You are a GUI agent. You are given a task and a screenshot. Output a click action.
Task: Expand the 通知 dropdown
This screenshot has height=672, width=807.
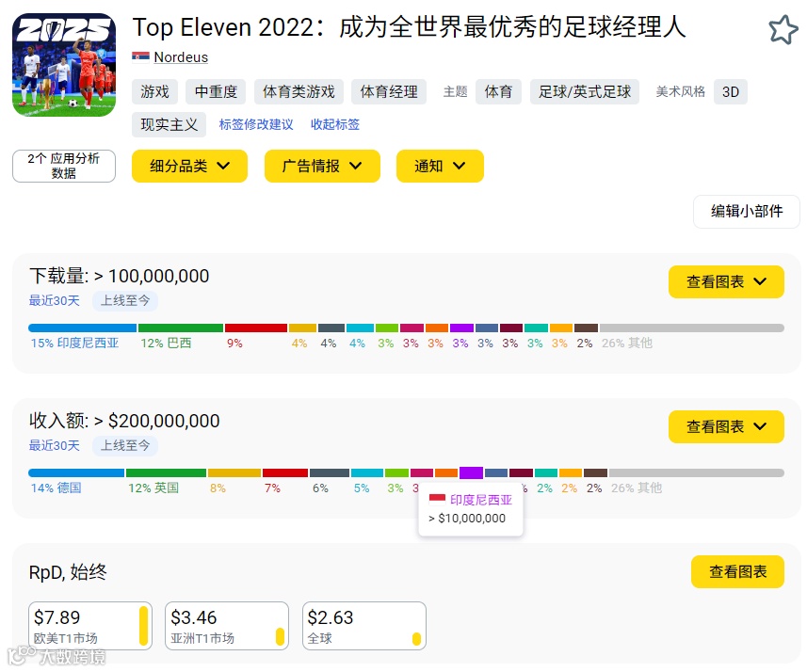coord(440,166)
